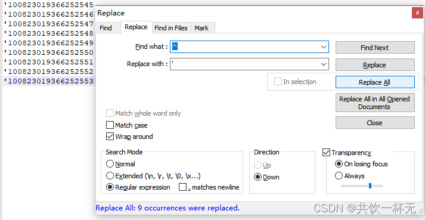Click editor line '100823019366252549
425x220 pixels.
coord(48,42)
